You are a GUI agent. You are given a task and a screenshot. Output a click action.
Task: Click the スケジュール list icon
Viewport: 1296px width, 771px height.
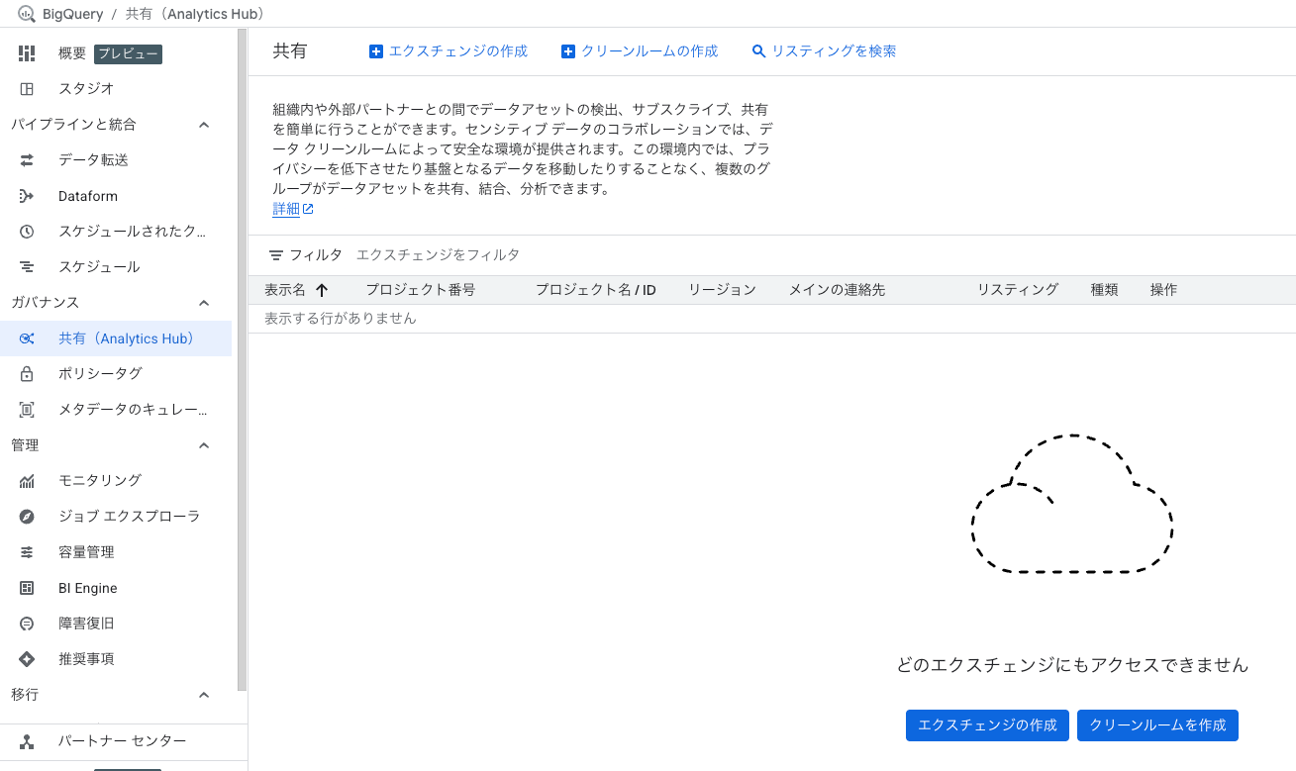27,267
